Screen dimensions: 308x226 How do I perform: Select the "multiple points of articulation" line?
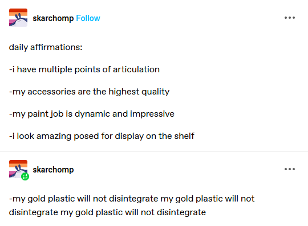pyautogui.click(x=84, y=69)
